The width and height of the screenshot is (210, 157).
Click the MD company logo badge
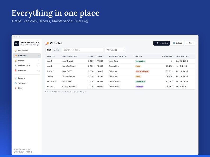pos(16,44)
